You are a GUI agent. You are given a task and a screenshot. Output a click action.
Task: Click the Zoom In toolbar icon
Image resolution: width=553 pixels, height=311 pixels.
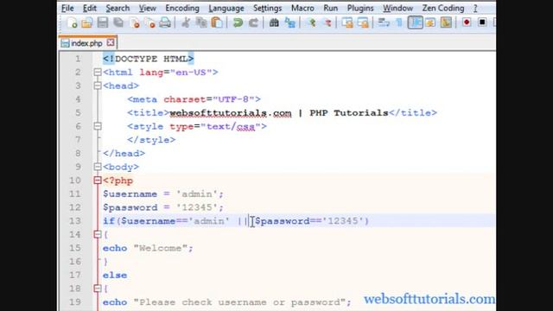pyautogui.click(x=312, y=23)
